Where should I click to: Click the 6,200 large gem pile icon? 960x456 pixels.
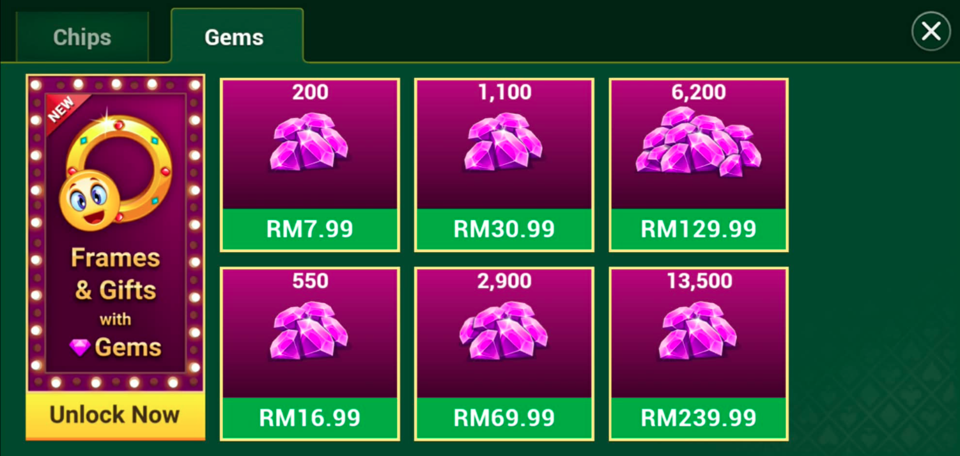[x=699, y=141]
